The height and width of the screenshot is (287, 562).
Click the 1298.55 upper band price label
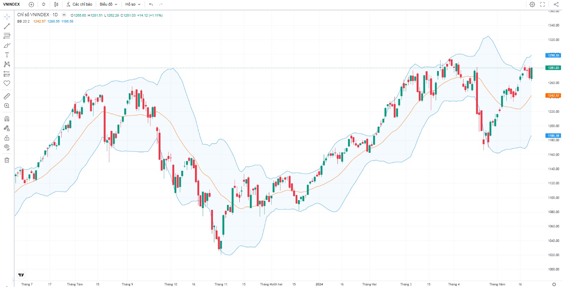[553, 55]
